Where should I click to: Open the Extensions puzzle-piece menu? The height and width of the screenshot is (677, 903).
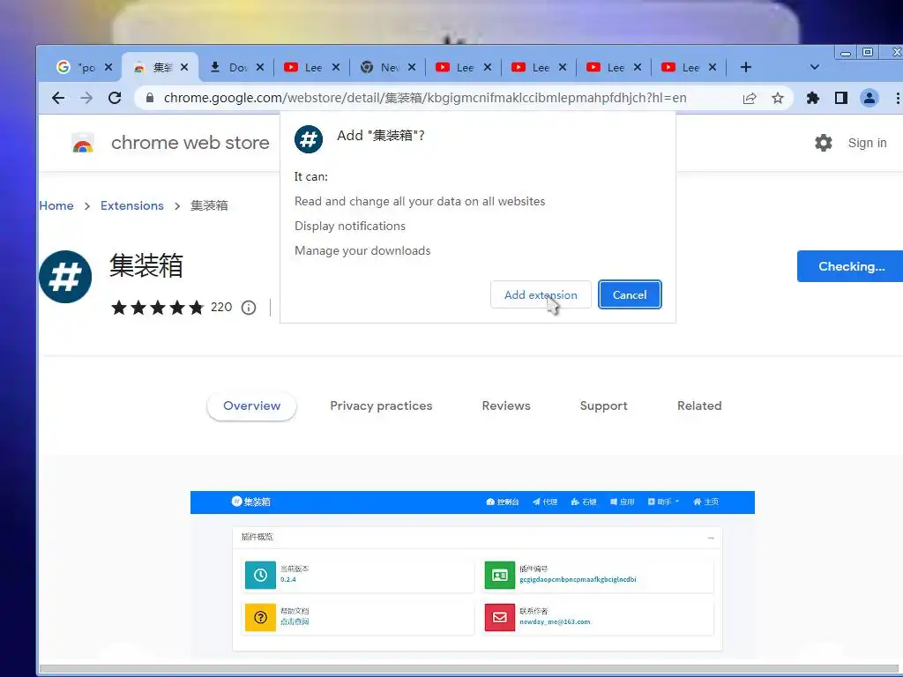pyautogui.click(x=812, y=98)
